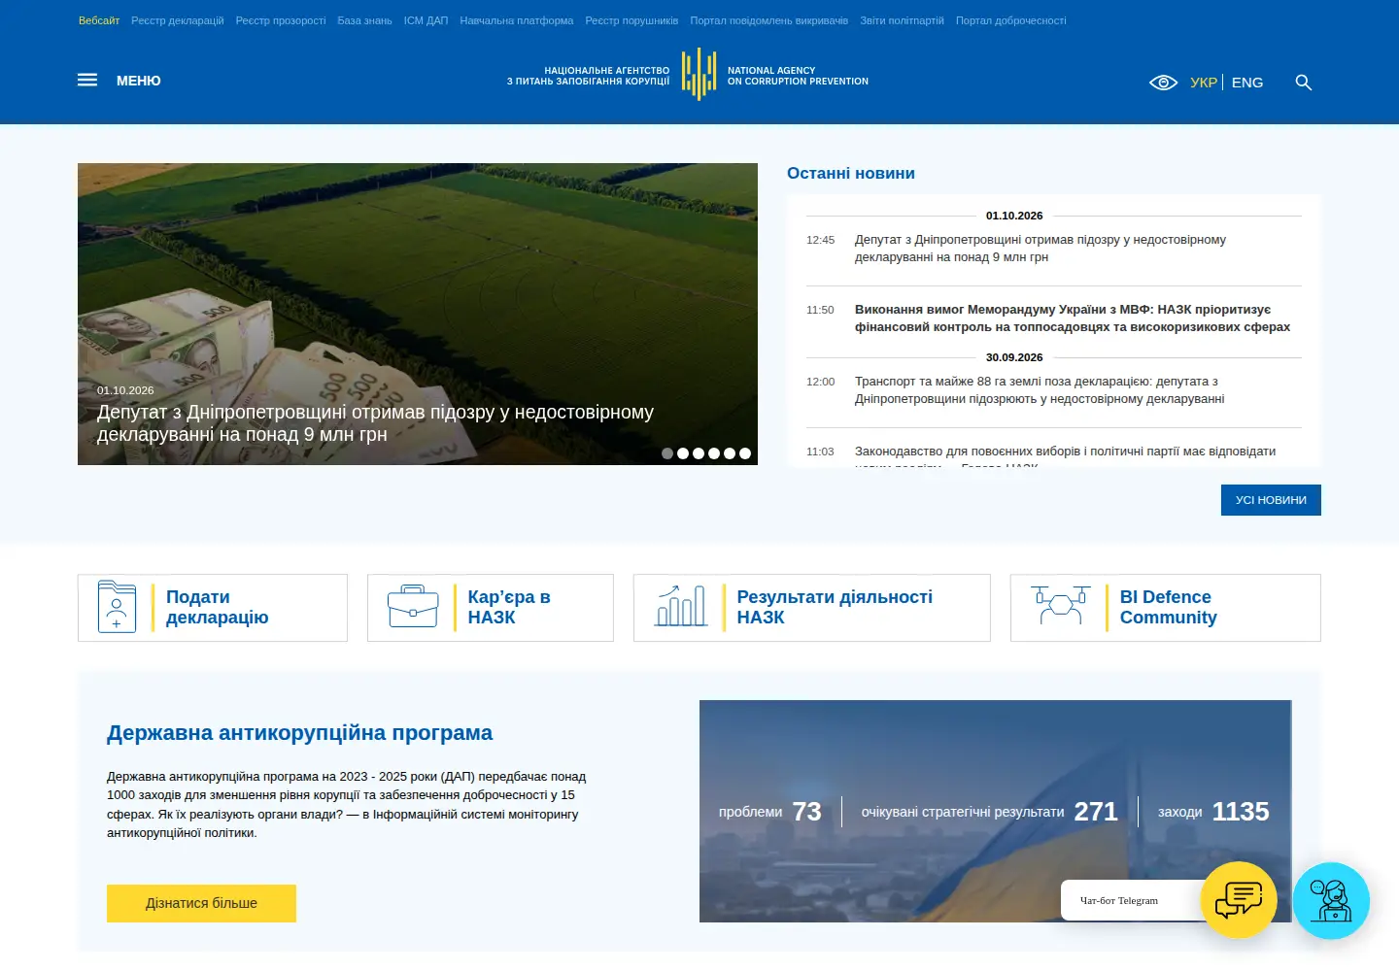Image resolution: width=1399 pixels, height=971 pixels.
Task: Open the МЕНЮ label
Action: click(139, 81)
